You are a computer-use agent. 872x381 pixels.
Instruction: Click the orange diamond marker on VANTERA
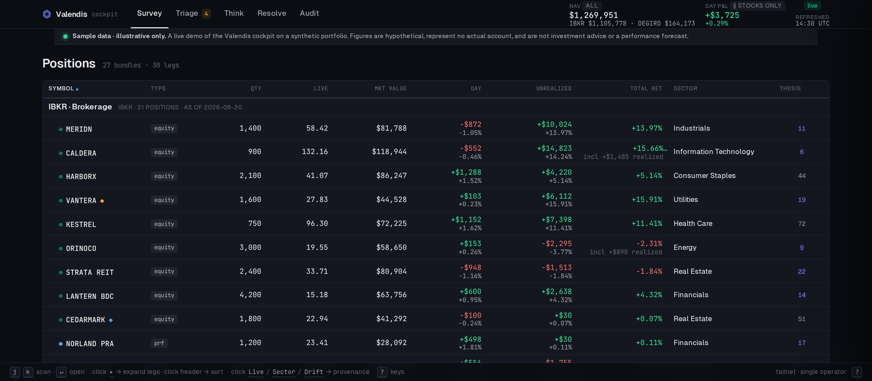[102, 201]
